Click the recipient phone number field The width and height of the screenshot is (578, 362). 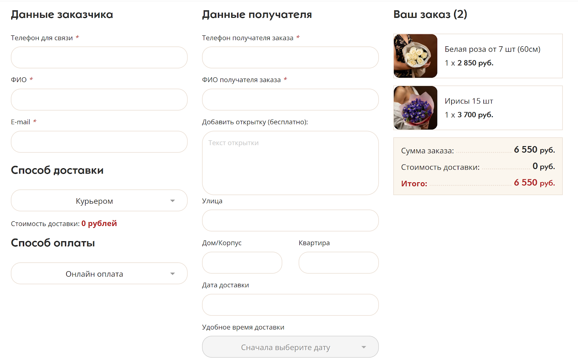point(290,58)
